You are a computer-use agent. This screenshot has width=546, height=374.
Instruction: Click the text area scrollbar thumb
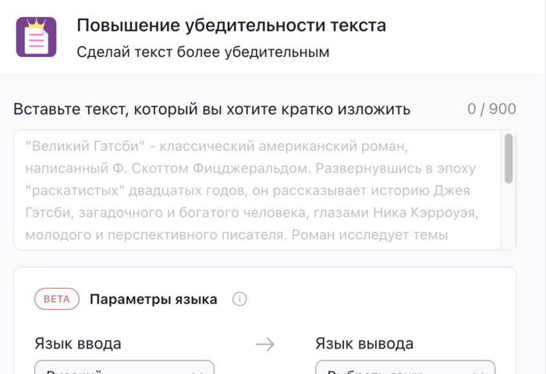tap(509, 159)
